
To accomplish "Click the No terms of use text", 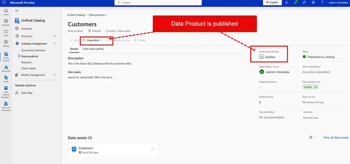I will pos(313,102).
